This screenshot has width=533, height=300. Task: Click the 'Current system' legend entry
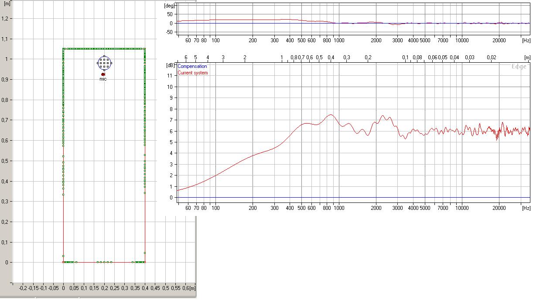pyautogui.click(x=193, y=73)
